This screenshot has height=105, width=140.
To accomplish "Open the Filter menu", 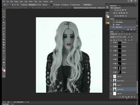I will [36, 1].
